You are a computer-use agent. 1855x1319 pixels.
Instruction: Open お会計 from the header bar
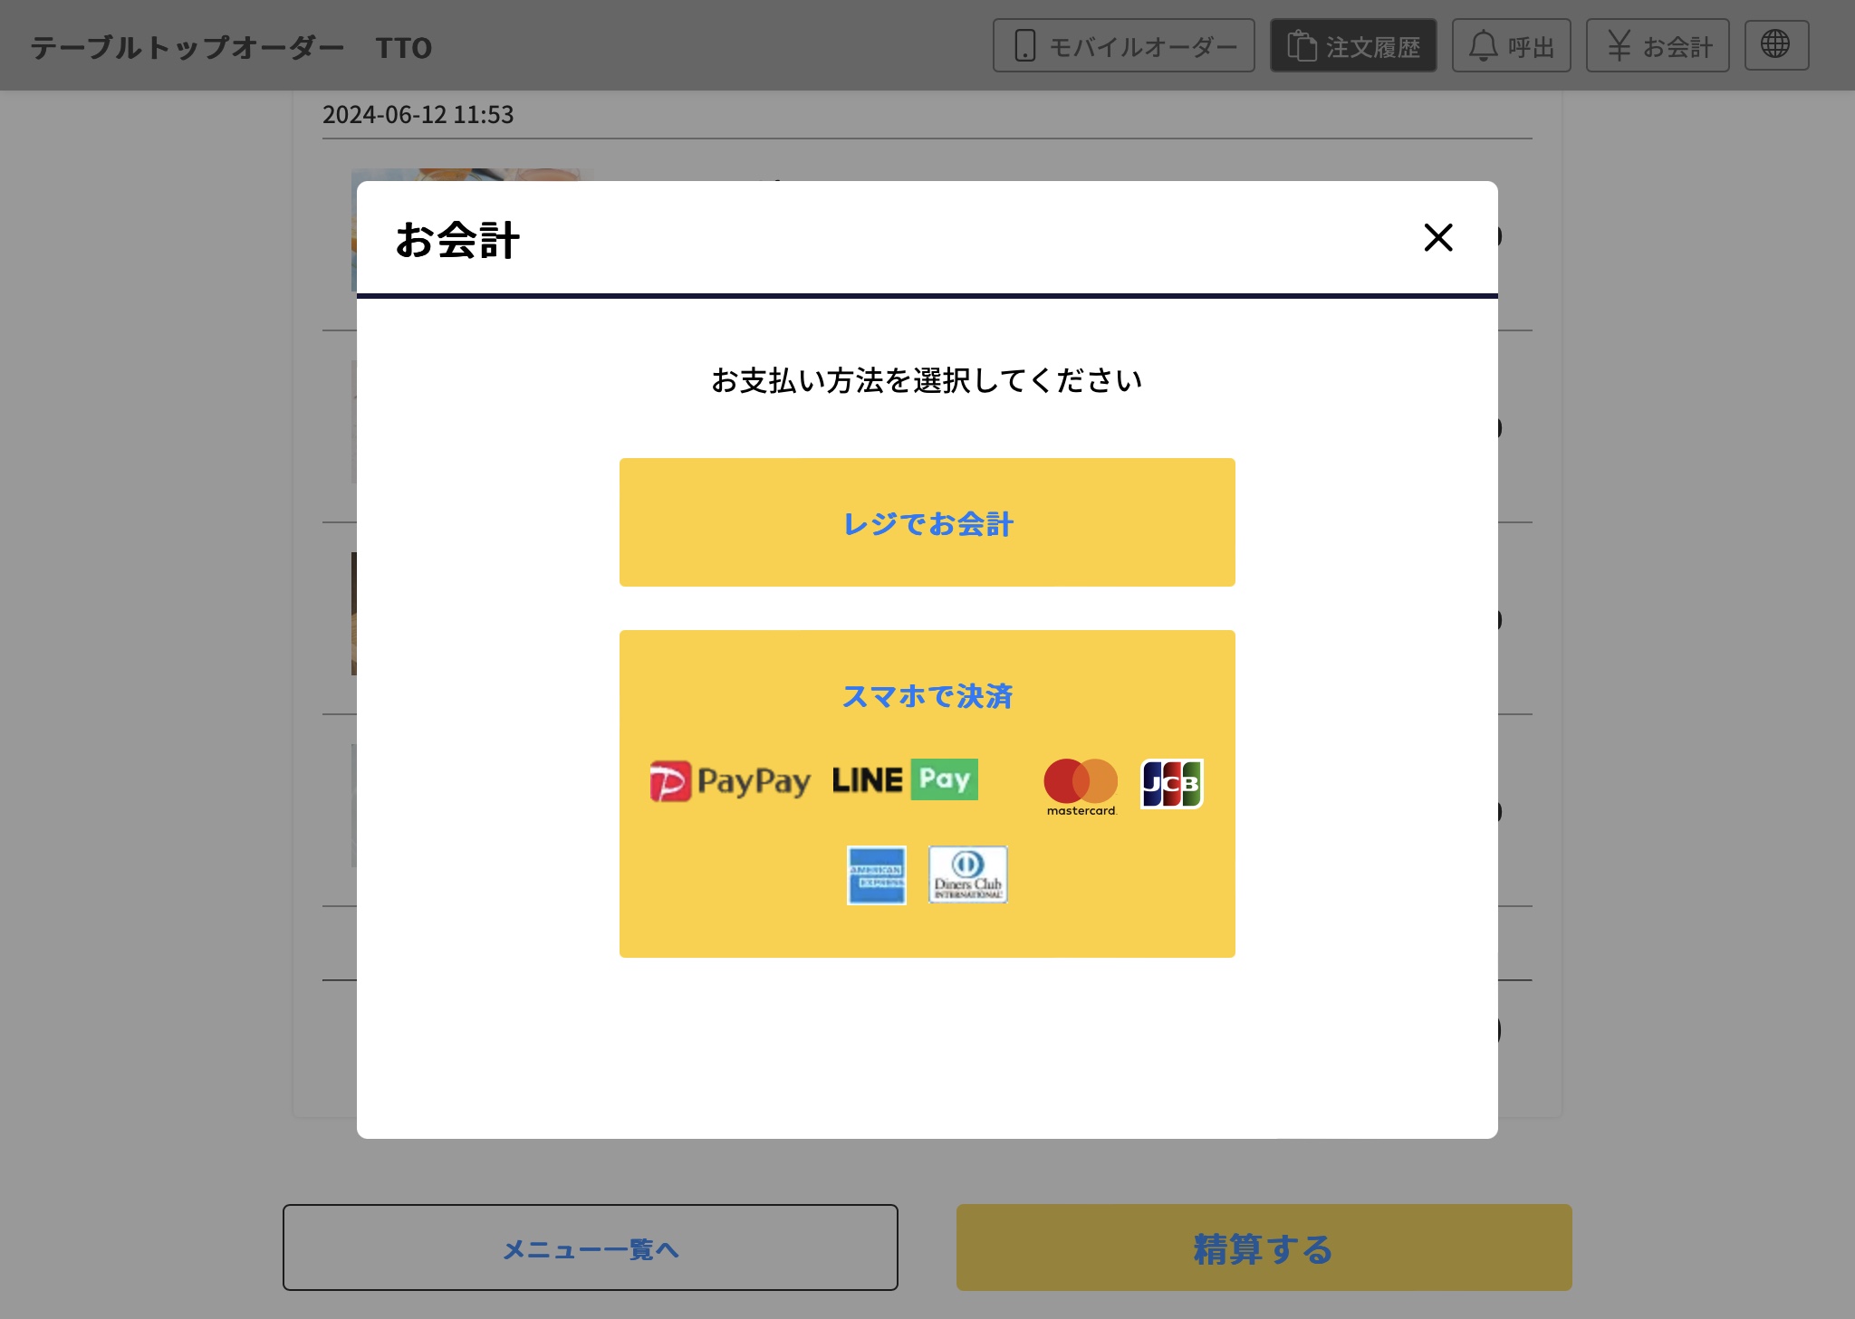pos(1658,45)
